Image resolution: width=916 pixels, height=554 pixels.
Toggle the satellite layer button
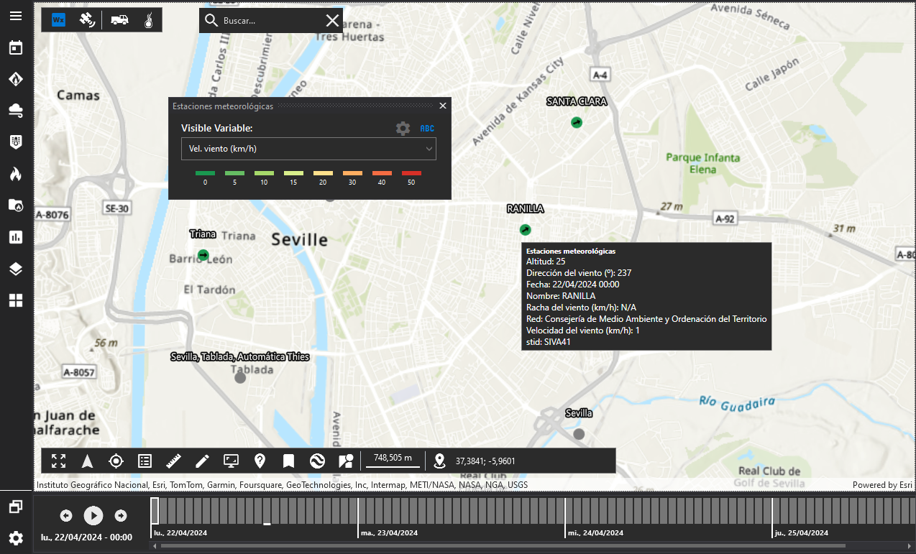87,20
